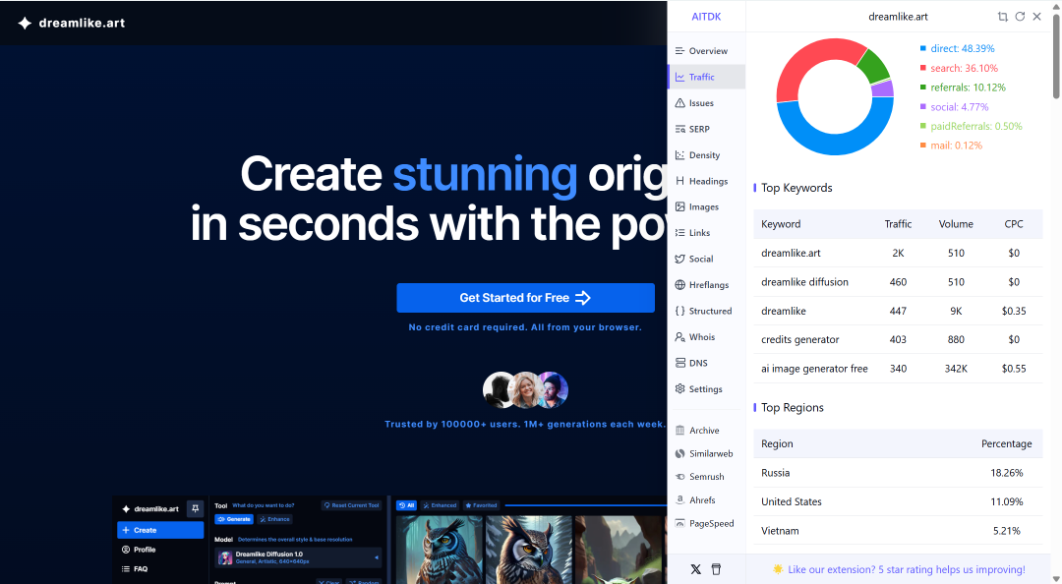The height and width of the screenshot is (584, 1062).
Task: Click the green referrals legend swatch
Action: click(x=923, y=88)
